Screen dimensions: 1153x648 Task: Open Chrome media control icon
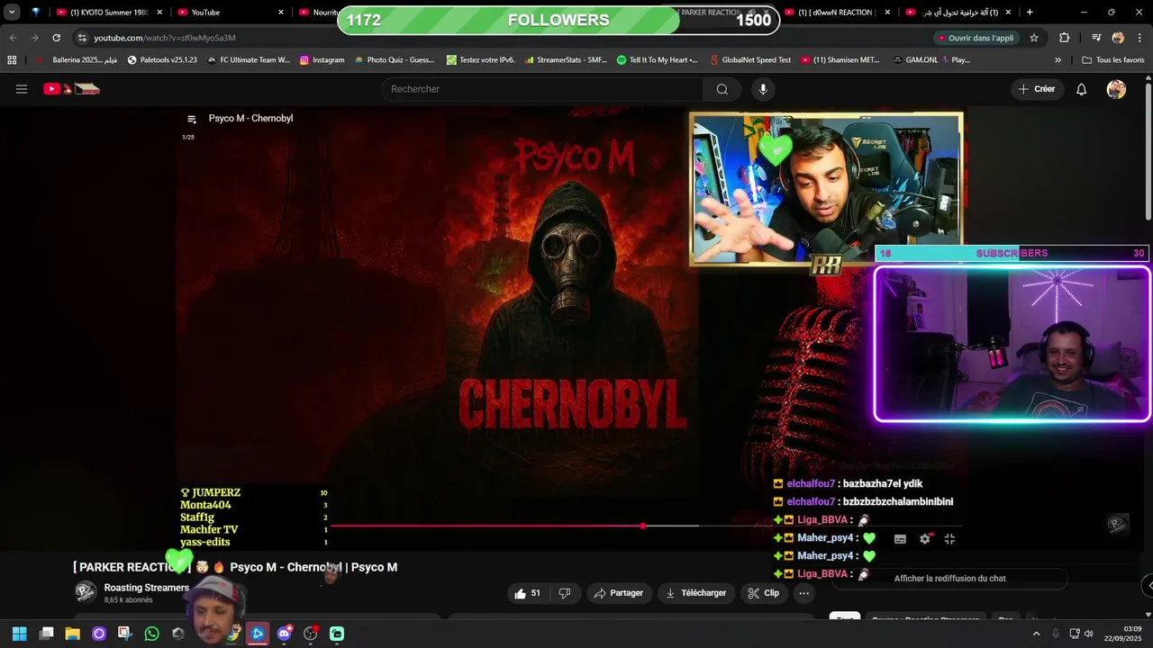[x=1096, y=38]
